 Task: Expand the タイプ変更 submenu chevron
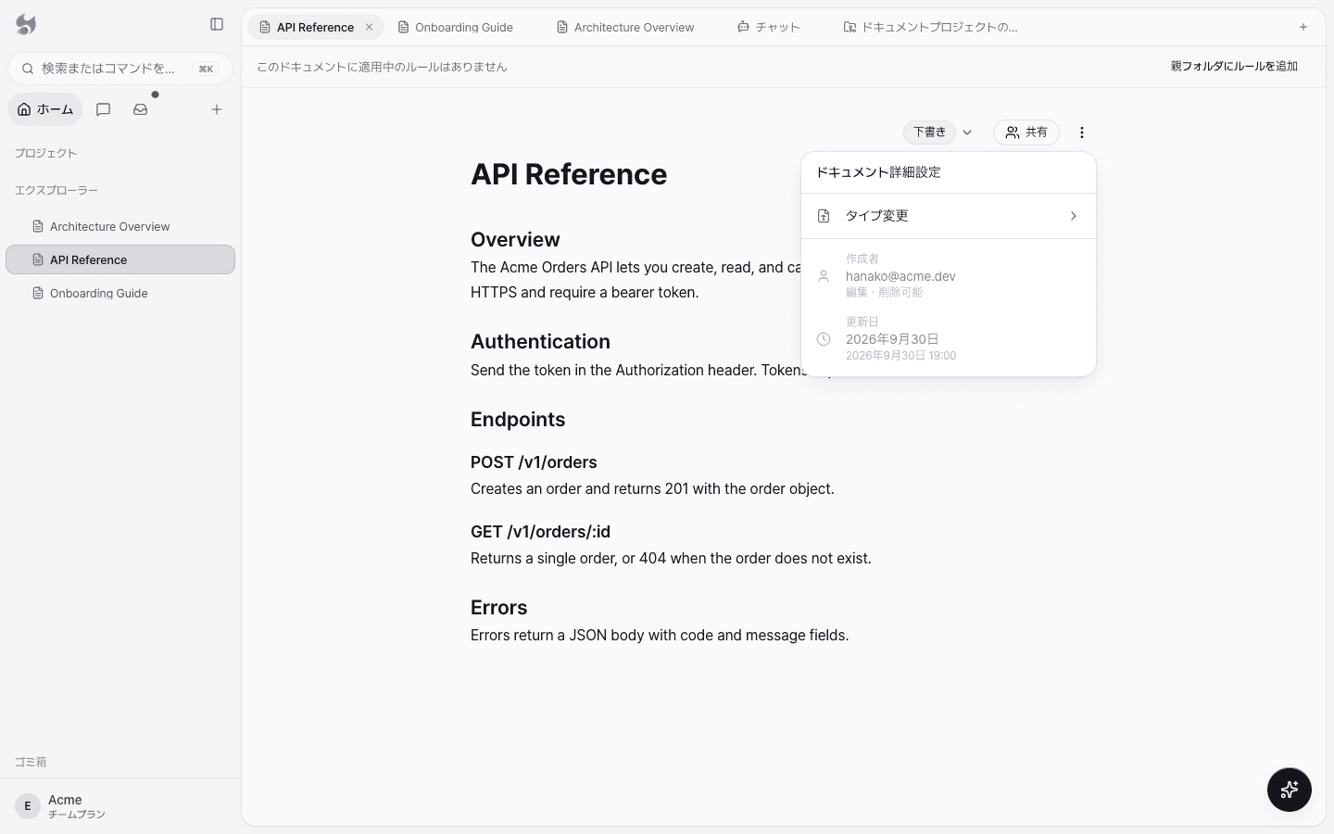click(1074, 216)
